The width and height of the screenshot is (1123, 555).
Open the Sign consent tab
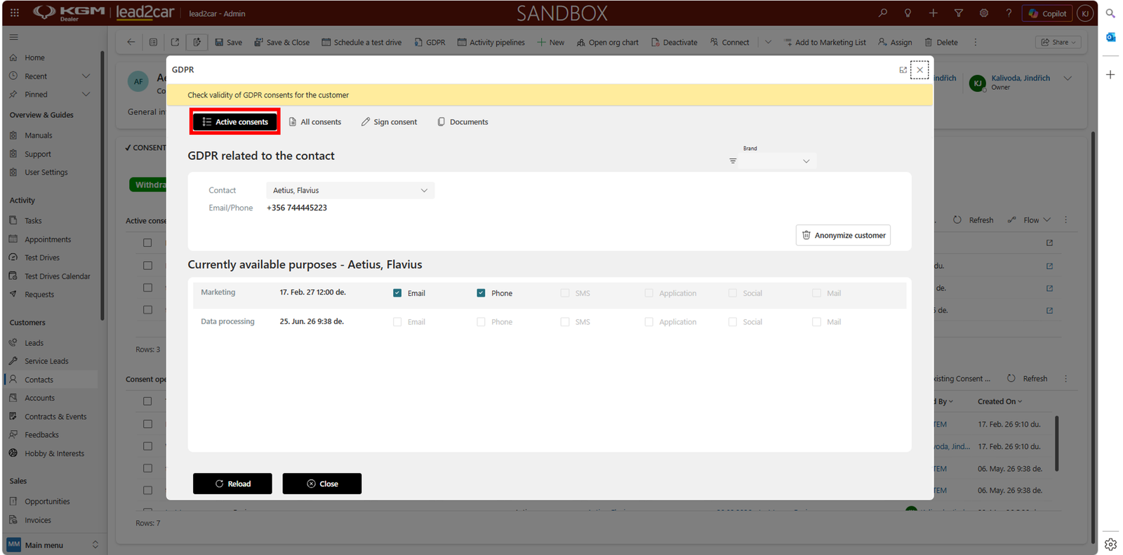(389, 121)
